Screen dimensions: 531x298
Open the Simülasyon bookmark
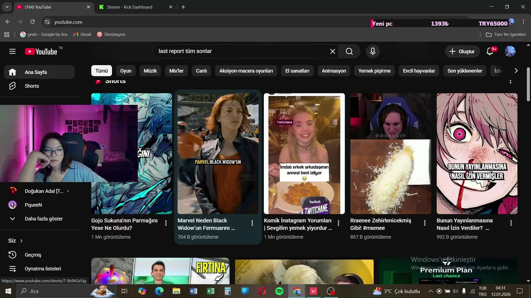point(111,34)
